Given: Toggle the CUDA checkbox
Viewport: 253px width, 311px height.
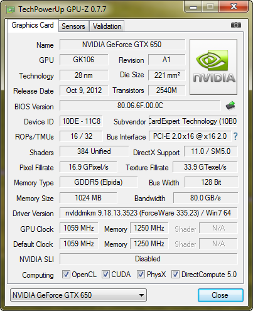Looking at the screenshot, I should [x=105, y=274].
